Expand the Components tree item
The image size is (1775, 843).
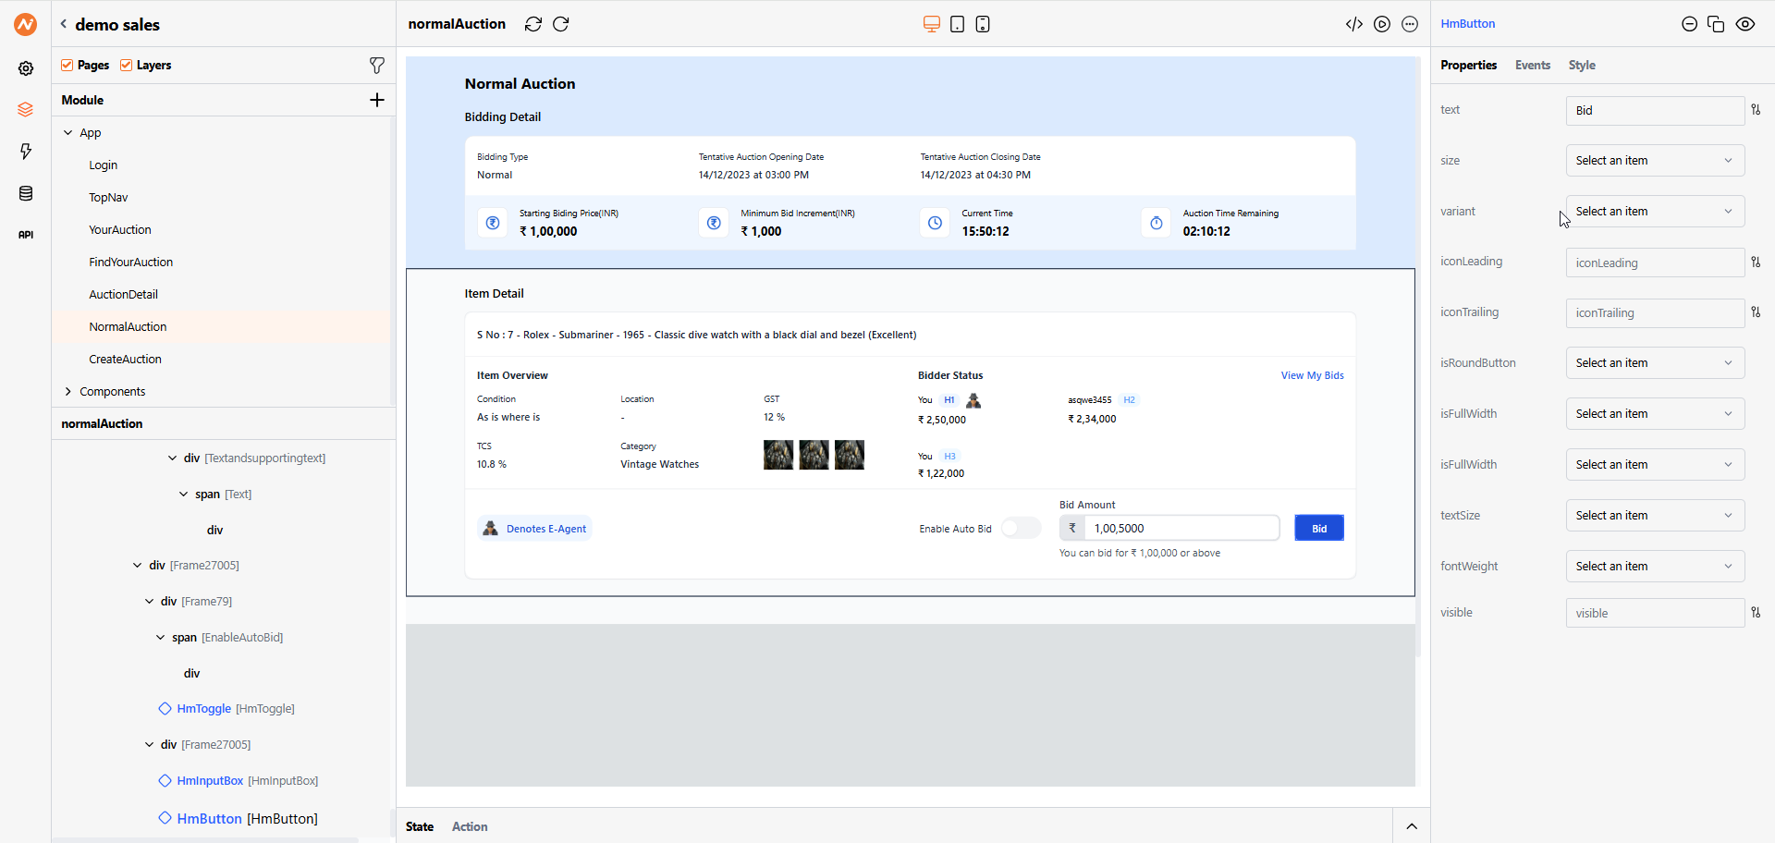pos(68,391)
